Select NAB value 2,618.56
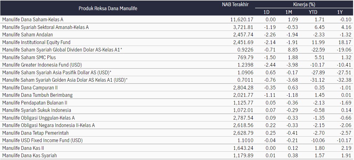Image resolution: width=354 pixels, height=160 pixels. coord(243,125)
